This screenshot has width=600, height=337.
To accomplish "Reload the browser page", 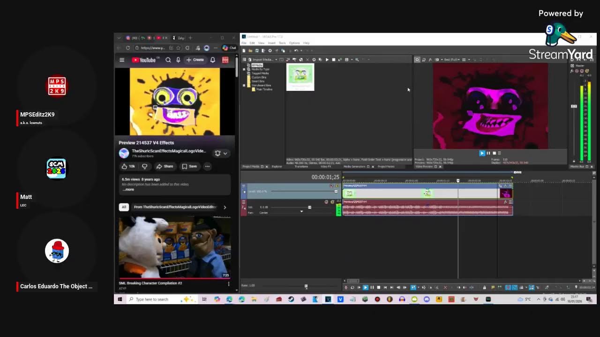I will pyautogui.click(x=127, y=48).
